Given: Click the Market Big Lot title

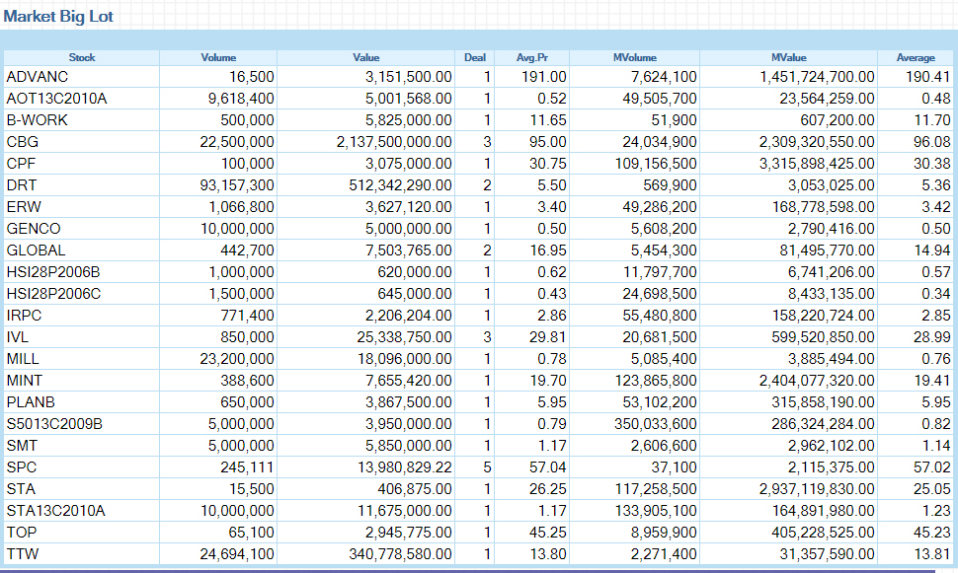Looking at the screenshot, I should point(58,17).
